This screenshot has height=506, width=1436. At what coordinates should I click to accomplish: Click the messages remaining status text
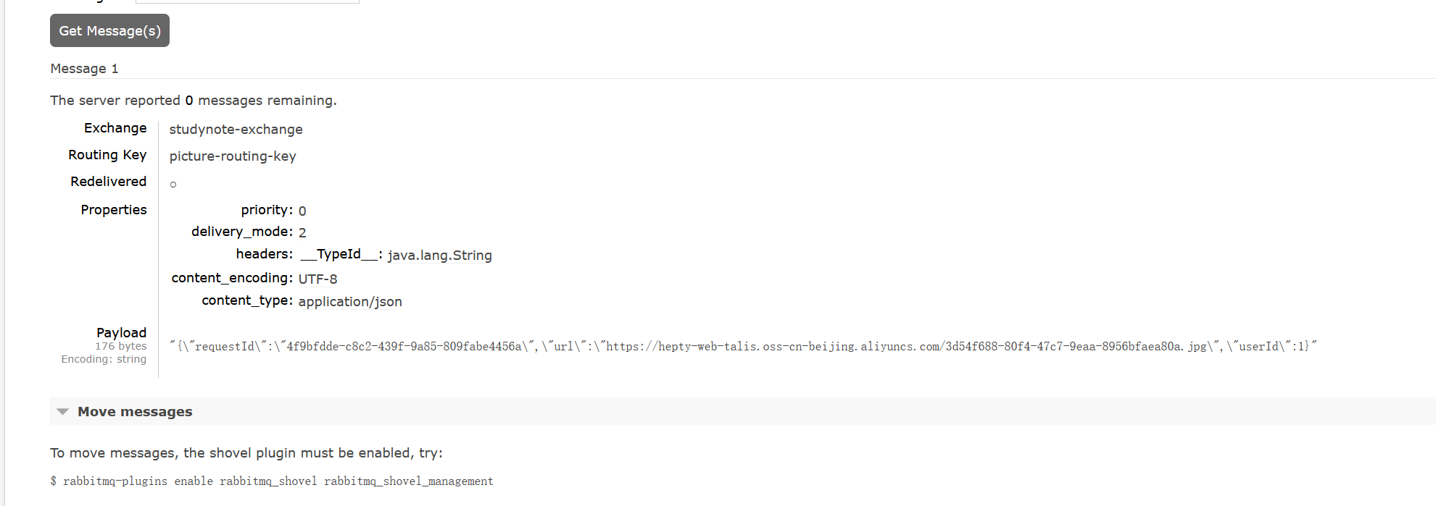tap(194, 101)
